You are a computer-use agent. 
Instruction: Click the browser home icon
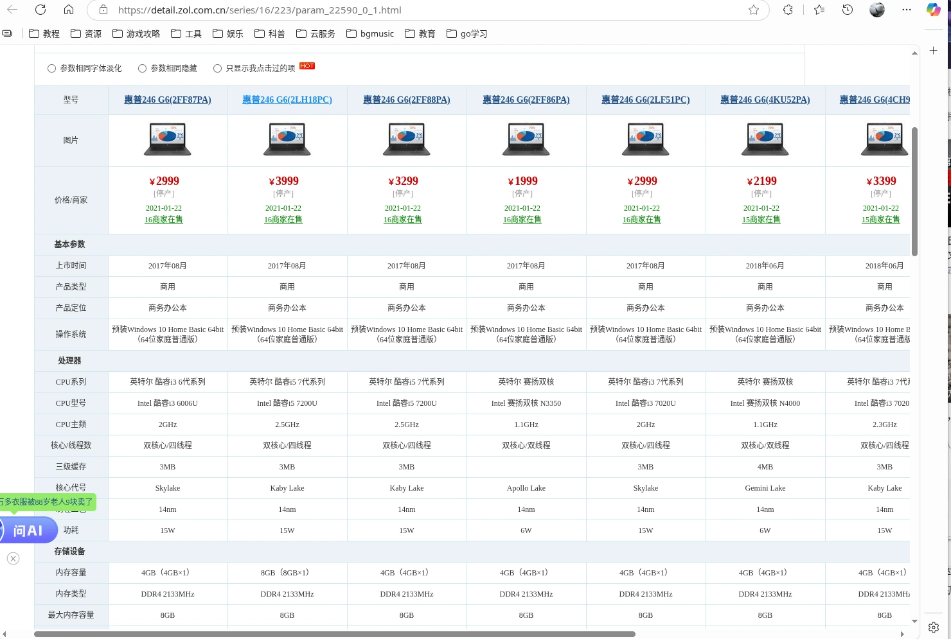69,10
